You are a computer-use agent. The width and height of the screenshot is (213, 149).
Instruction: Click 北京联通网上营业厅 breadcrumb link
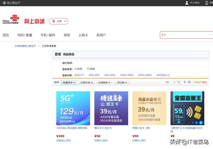pyautogui.click(x=25, y=46)
